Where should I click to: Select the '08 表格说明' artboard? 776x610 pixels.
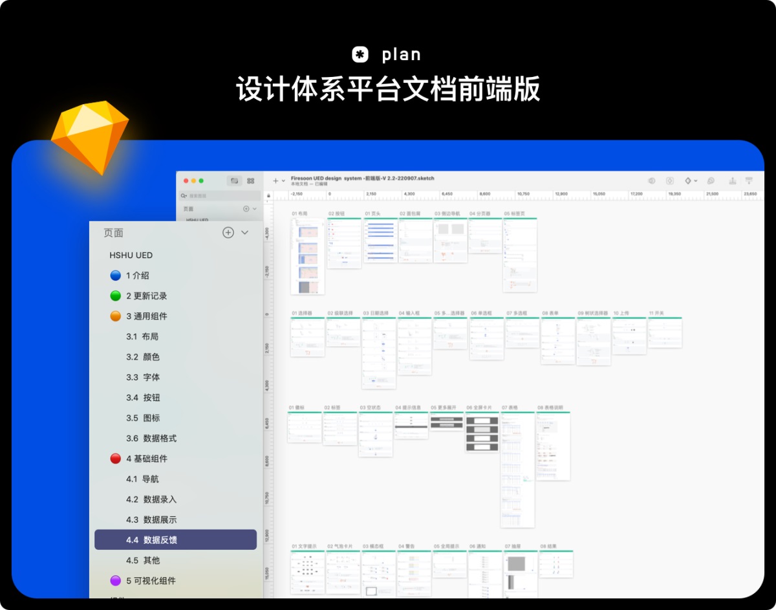(x=554, y=446)
